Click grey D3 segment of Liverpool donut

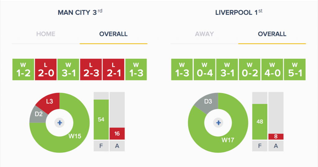(208, 101)
